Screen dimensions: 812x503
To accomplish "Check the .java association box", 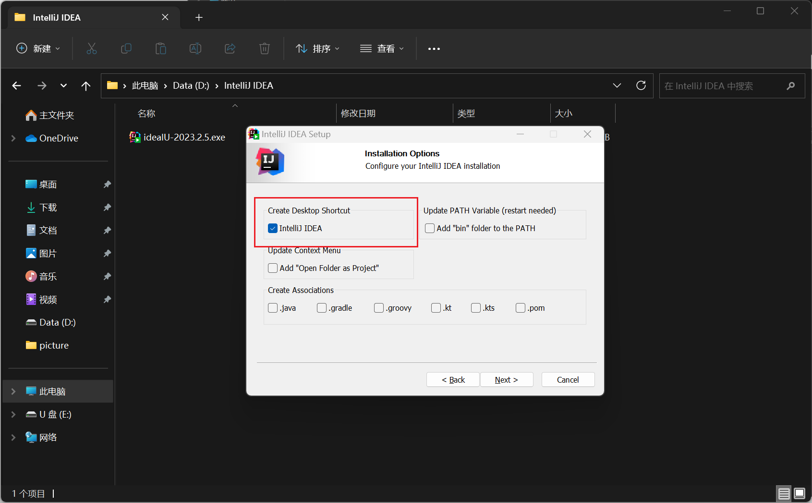I will point(273,308).
